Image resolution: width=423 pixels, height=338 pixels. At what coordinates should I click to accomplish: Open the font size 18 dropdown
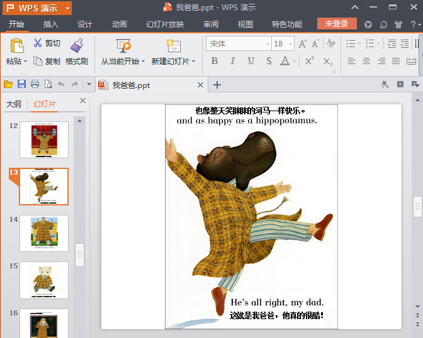coord(290,44)
